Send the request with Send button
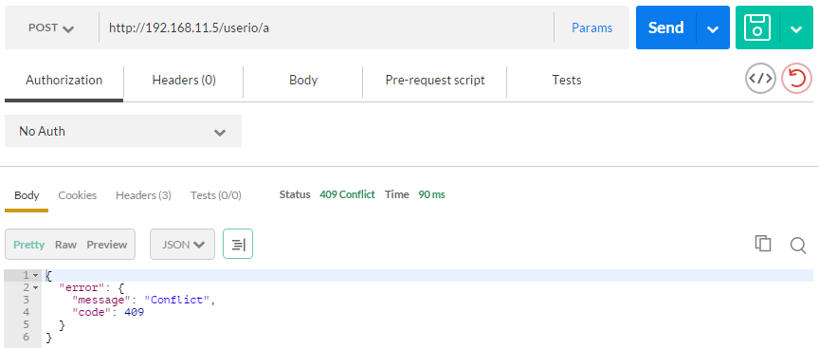 pos(666,27)
